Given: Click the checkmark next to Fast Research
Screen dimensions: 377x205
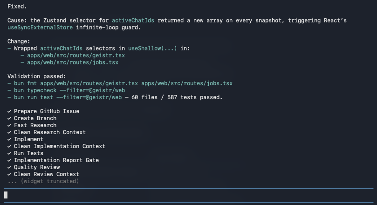Looking at the screenshot, I should point(9,125).
